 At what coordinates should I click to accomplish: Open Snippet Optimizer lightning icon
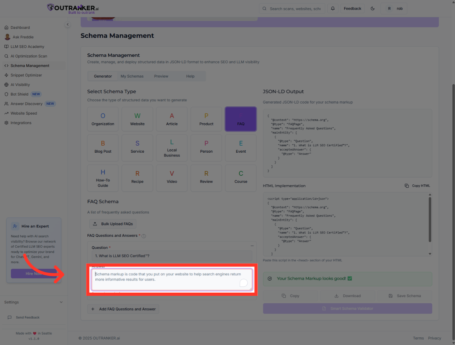tap(6, 75)
